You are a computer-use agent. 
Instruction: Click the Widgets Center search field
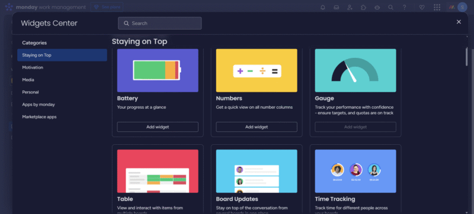pos(159,23)
